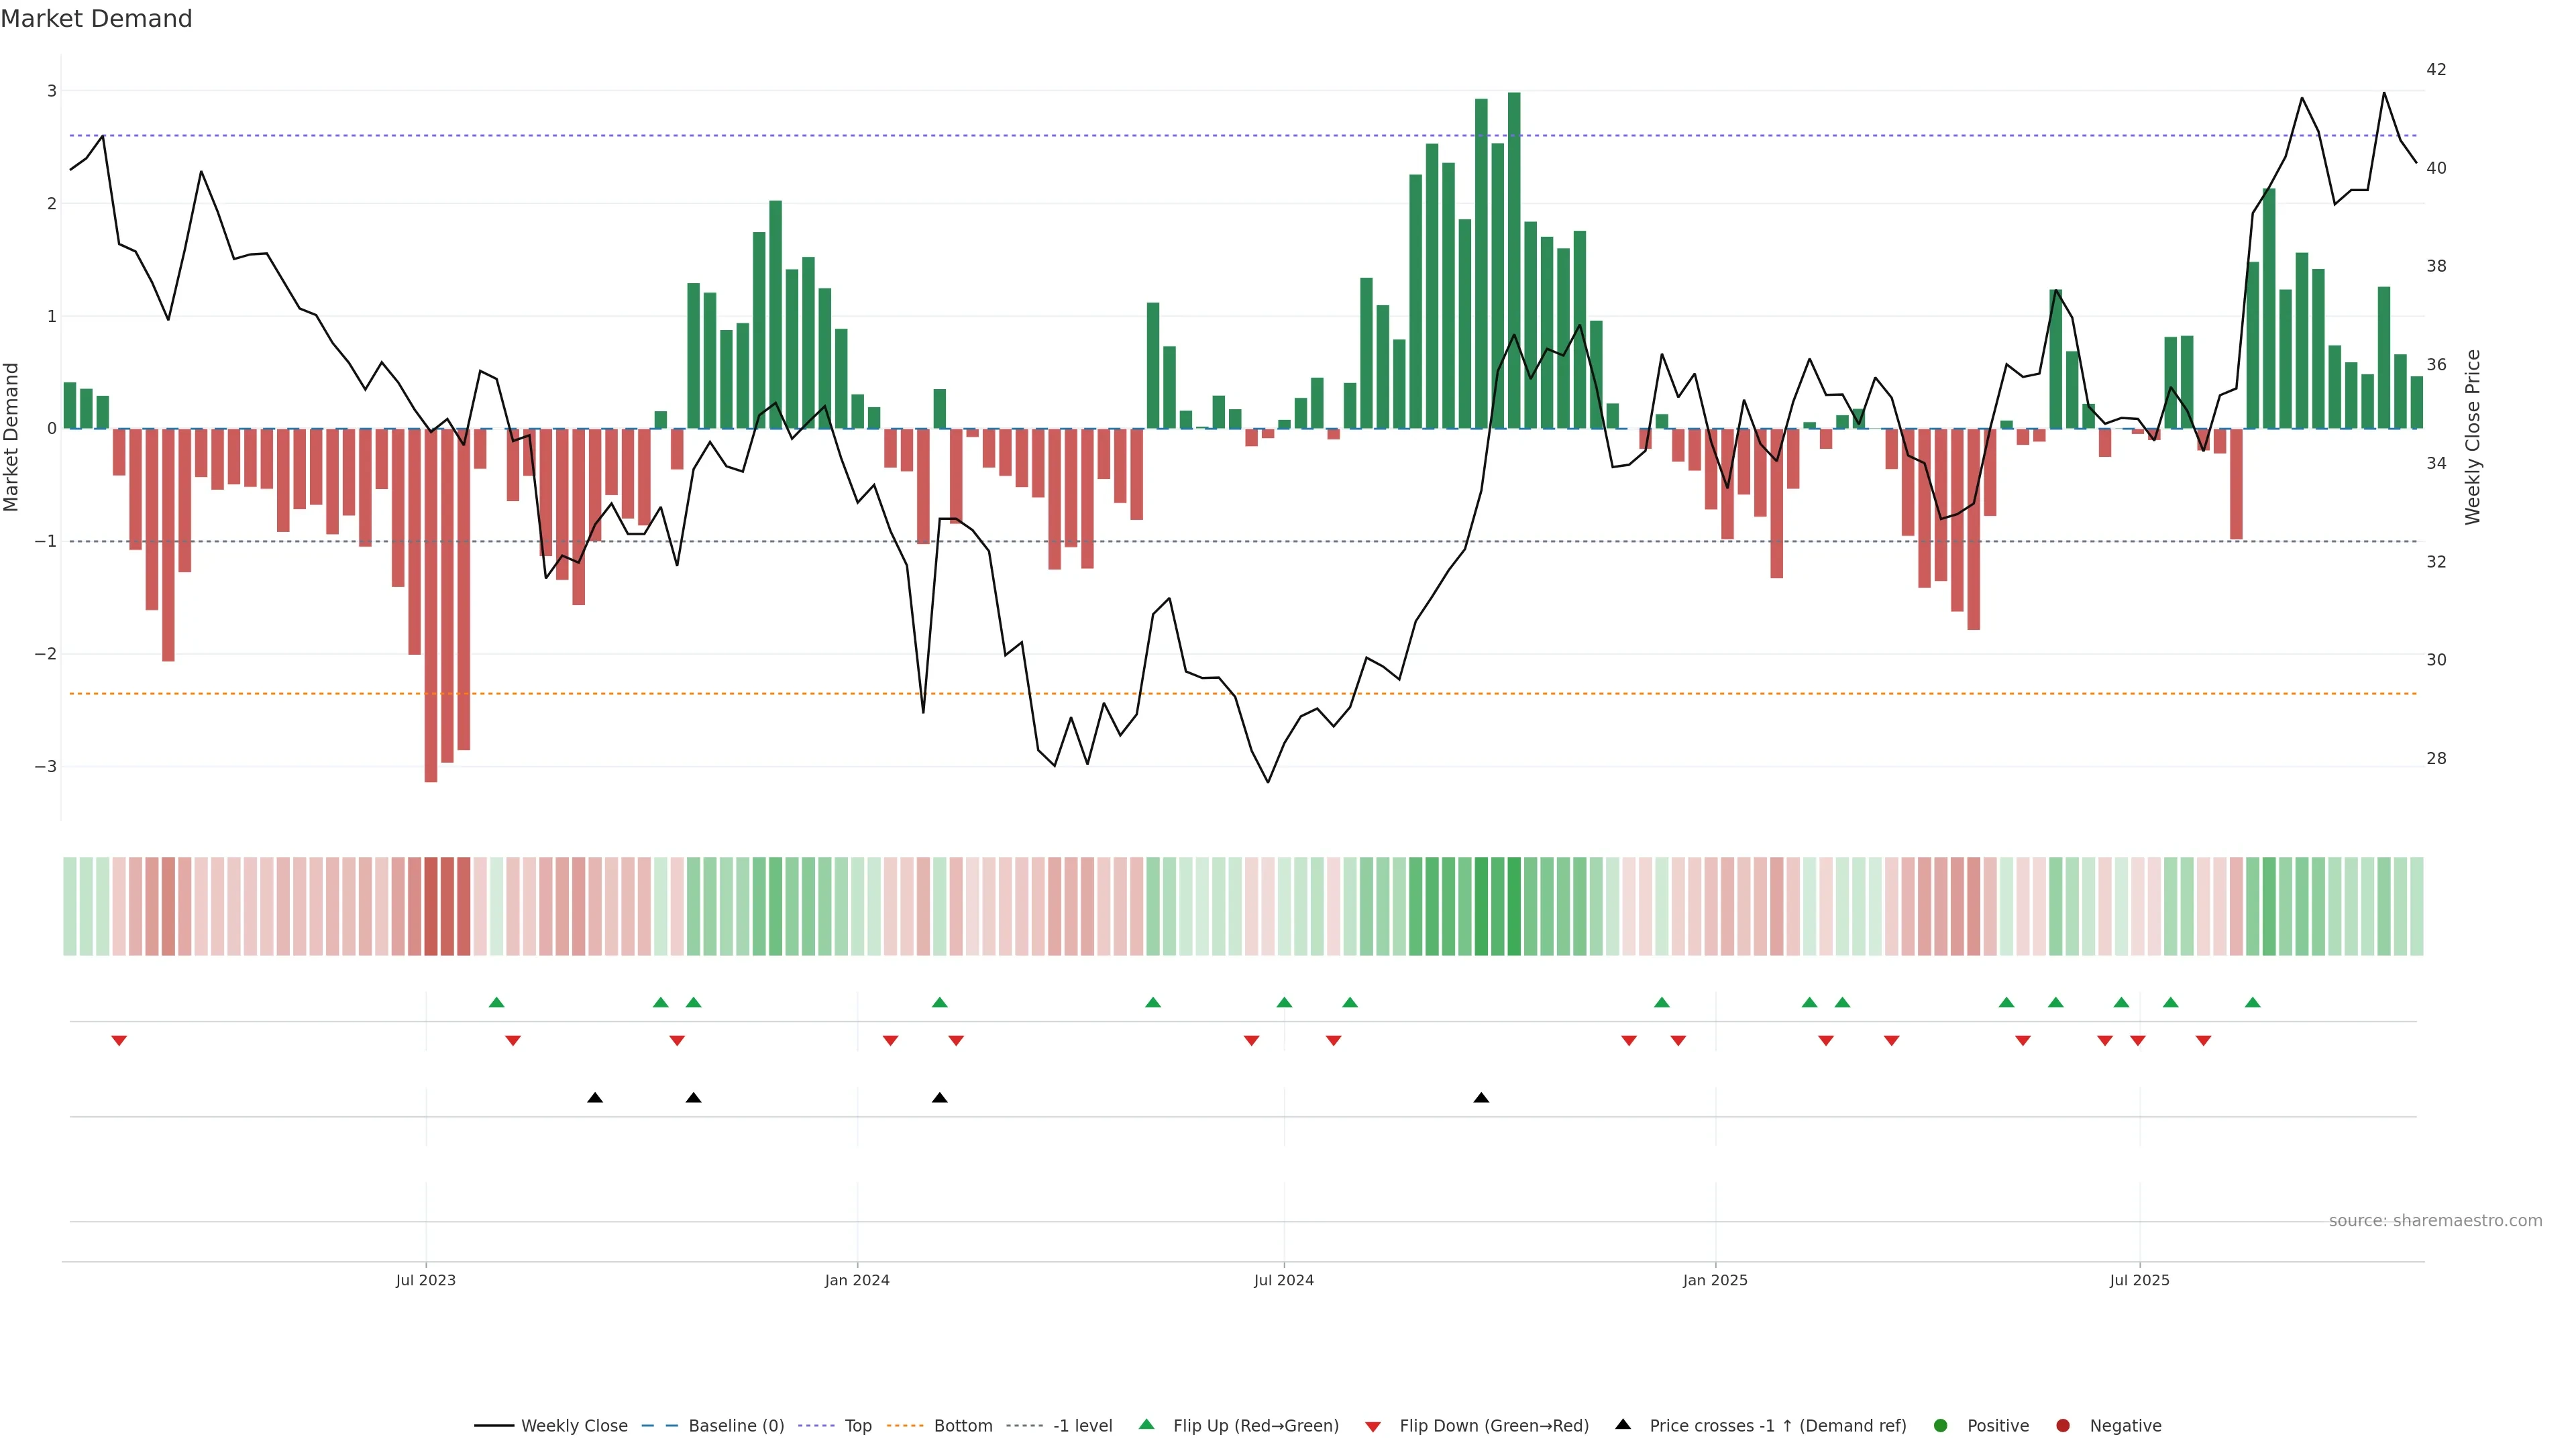Click the first red flip-down marker on left
2576x1449 pixels.
point(119,1041)
